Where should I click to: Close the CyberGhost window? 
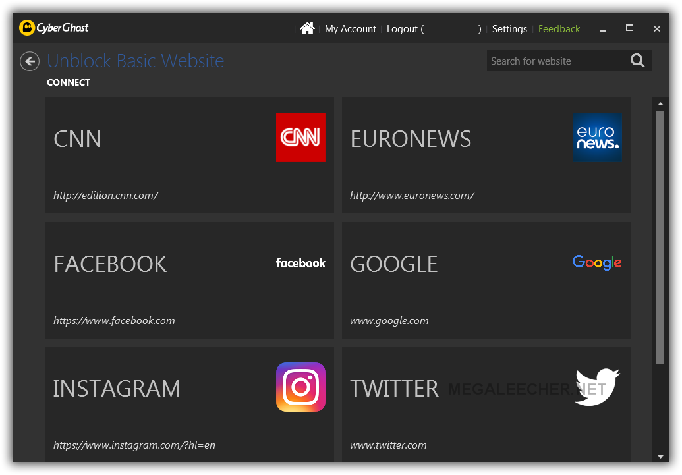657,29
